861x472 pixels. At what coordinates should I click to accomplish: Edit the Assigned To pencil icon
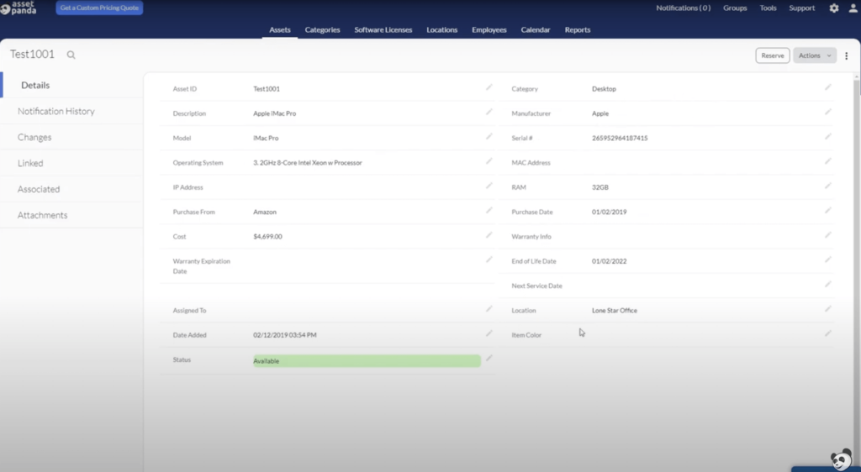(x=489, y=309)
